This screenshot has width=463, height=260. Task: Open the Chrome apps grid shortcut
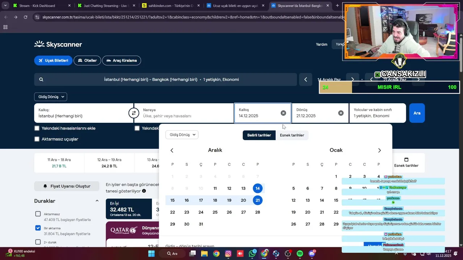(x=5, y=27)
